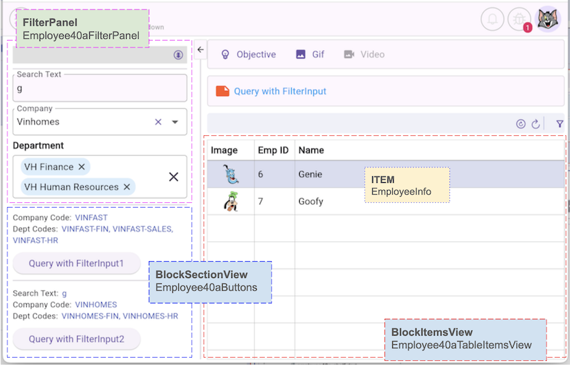Click the bug report icon with badge
Image resolution: width=570 pixels, height=365 pixels.
pos(519,19)
